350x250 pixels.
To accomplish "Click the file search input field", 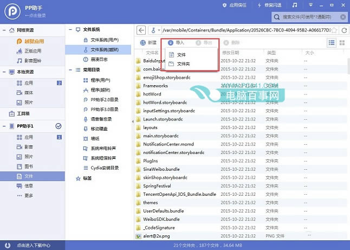I will [310, 17].
